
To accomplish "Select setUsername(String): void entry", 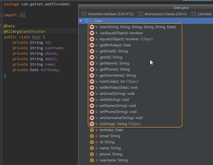I will click(x=121, y=118).
